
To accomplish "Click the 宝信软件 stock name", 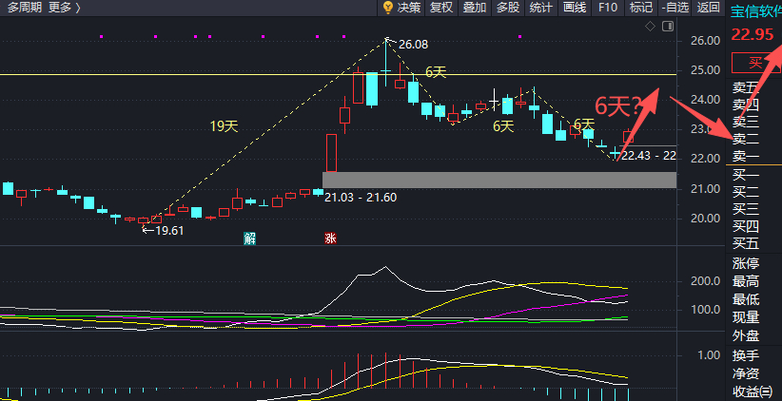I will [x=756, y=12].
